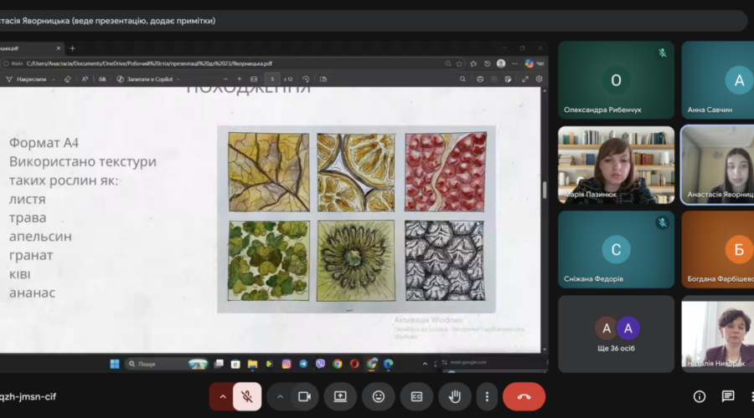Screen dimensions: 754x418
Task: Close the .pdf browser tab
Action: tap(58, 48)
